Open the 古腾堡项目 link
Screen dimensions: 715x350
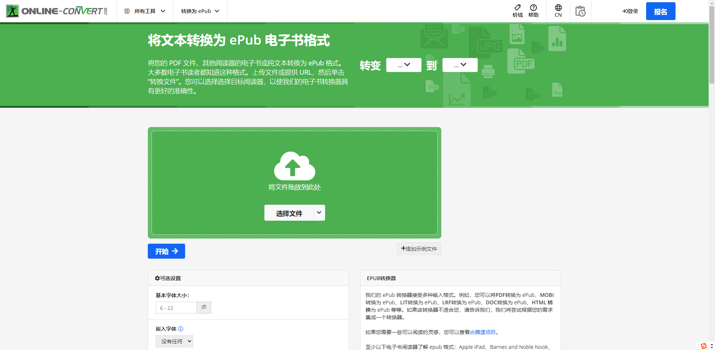pos(483,332)
